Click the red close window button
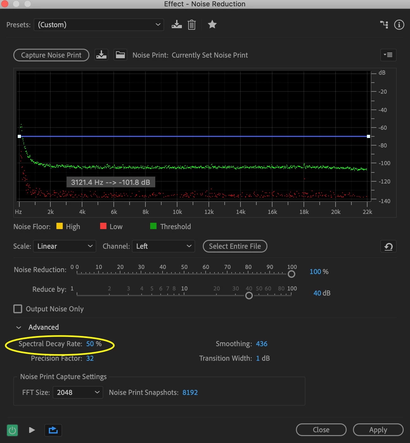This screenshot has height=443, width=410. click(5, 4)
